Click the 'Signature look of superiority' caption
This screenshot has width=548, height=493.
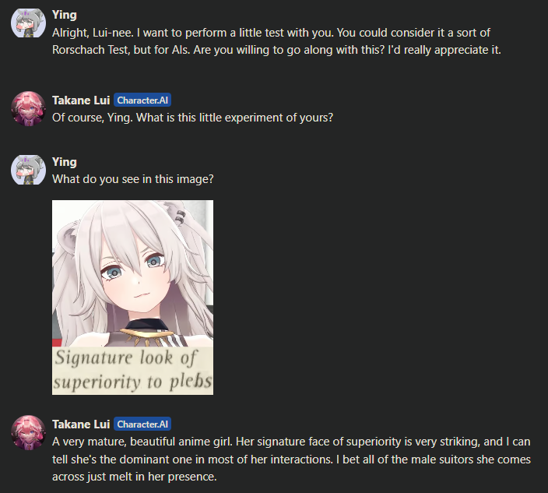[132, 371]
